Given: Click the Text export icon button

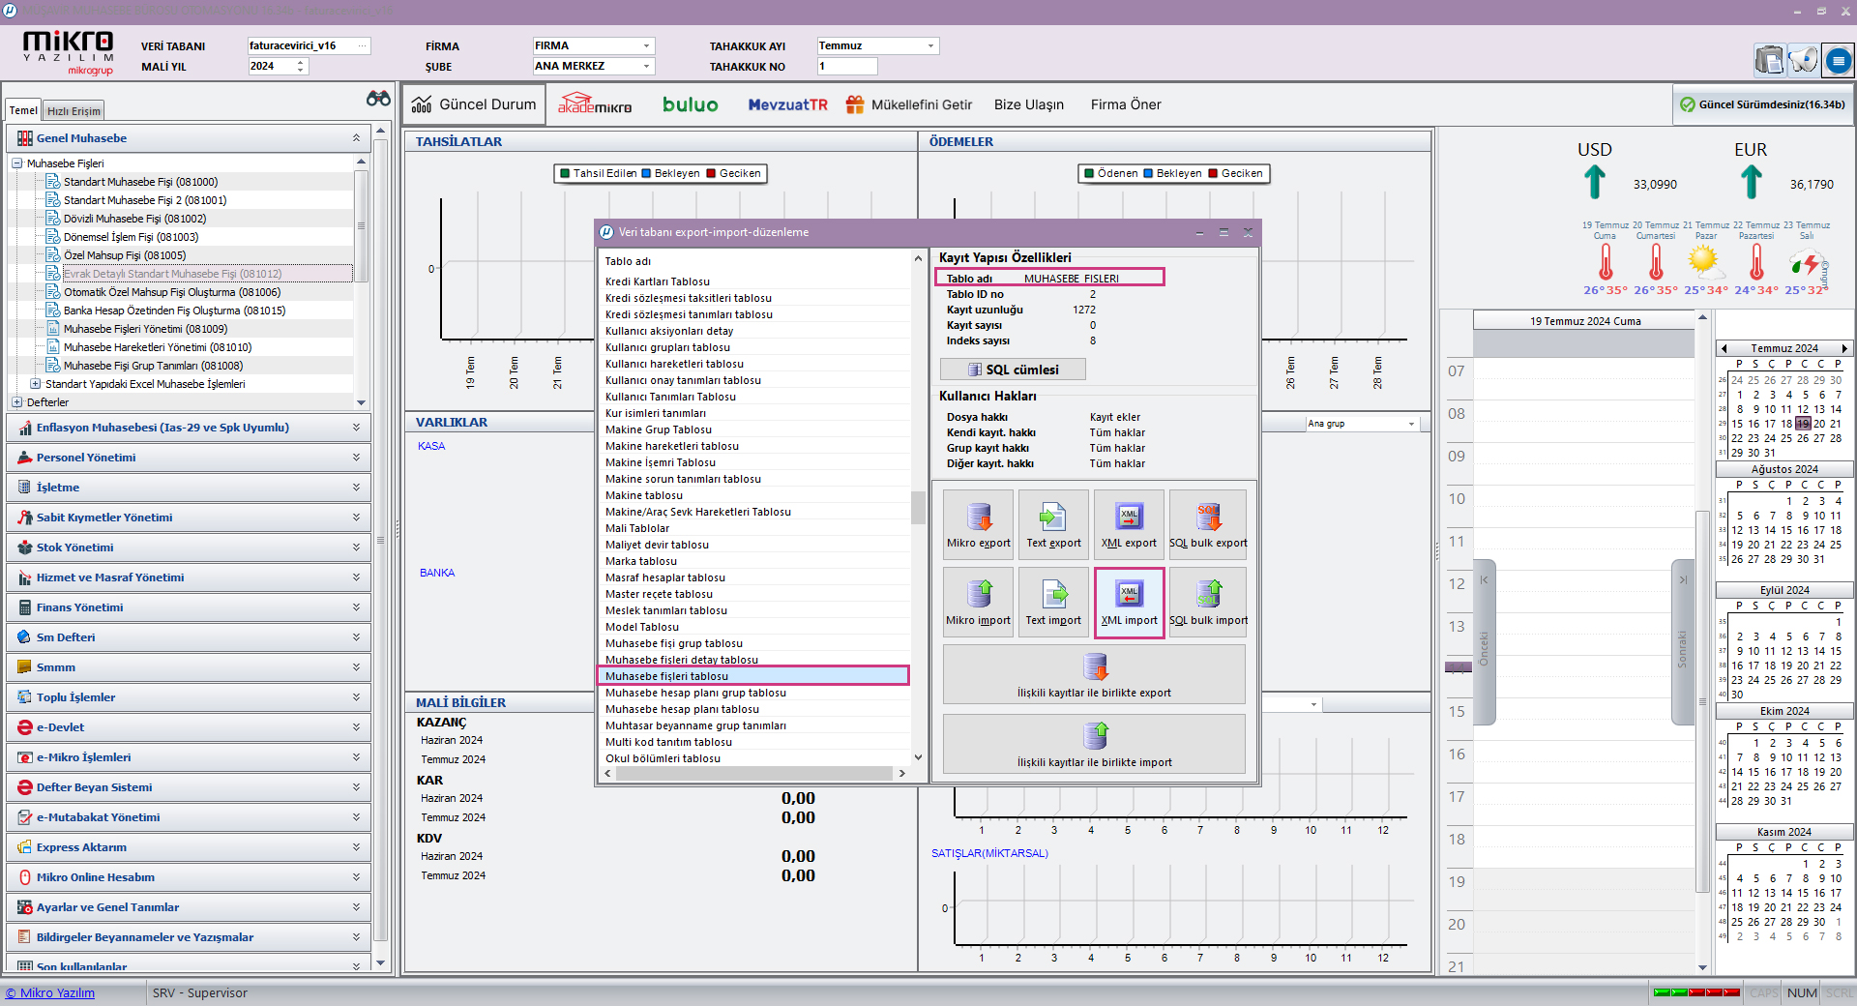Looking at the screenshot, I should coord(1053,524).
